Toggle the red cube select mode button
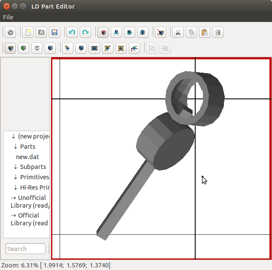 coord(103,32)
